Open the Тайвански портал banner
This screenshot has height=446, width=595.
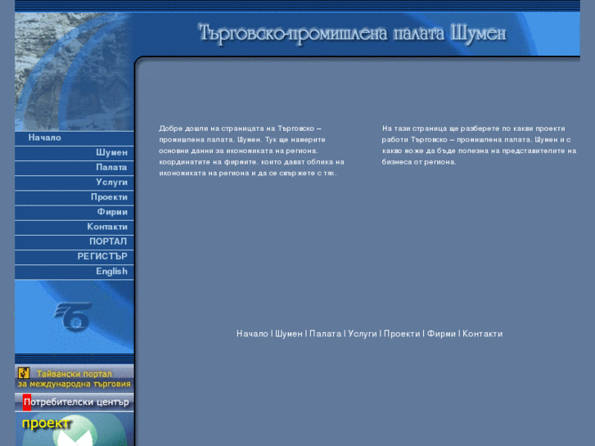click(x=74, y=378)
